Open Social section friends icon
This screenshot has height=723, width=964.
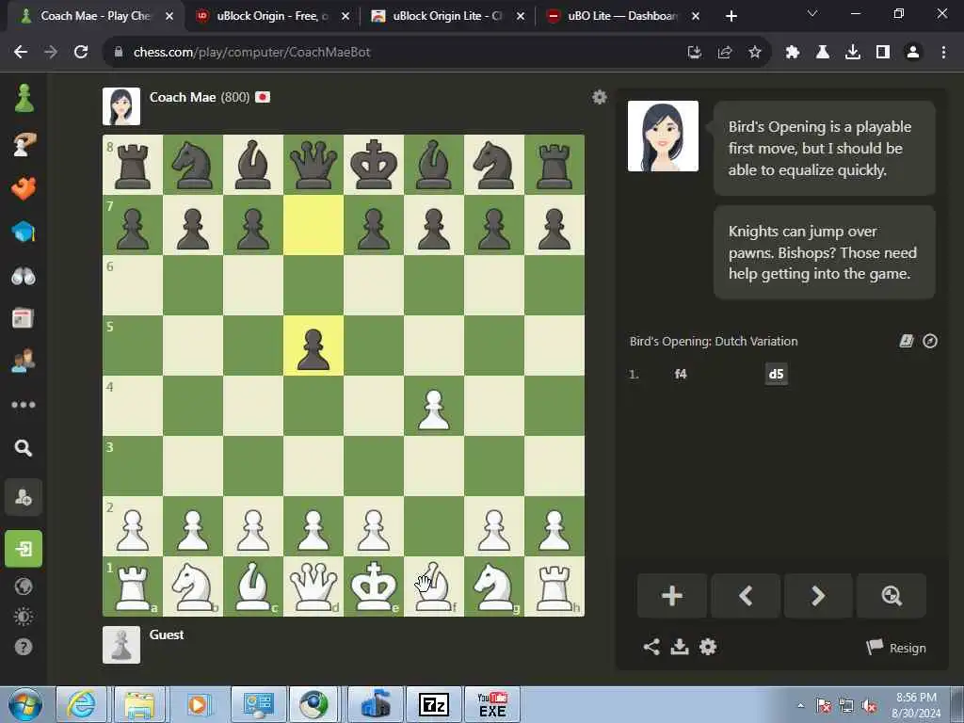click(x=24, y=361)
